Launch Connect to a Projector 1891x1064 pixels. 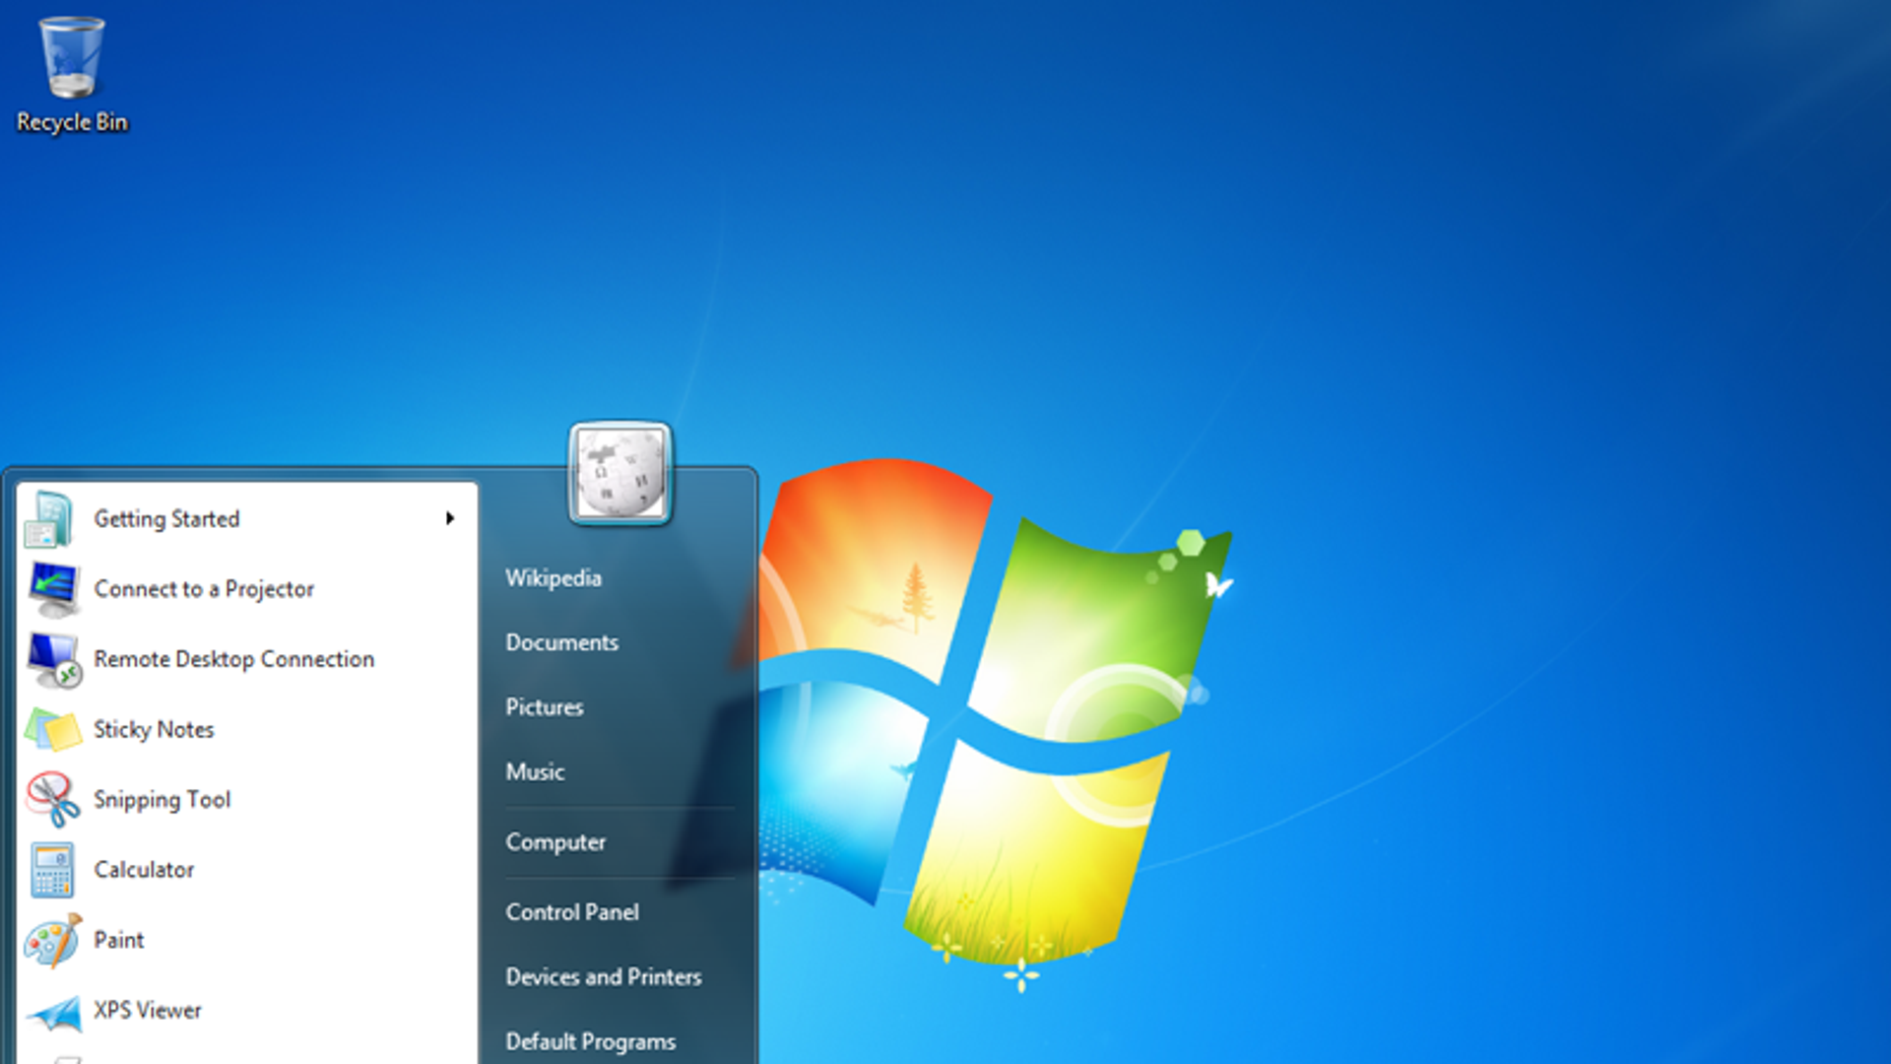pyautogui.click(x=246, y=589)
